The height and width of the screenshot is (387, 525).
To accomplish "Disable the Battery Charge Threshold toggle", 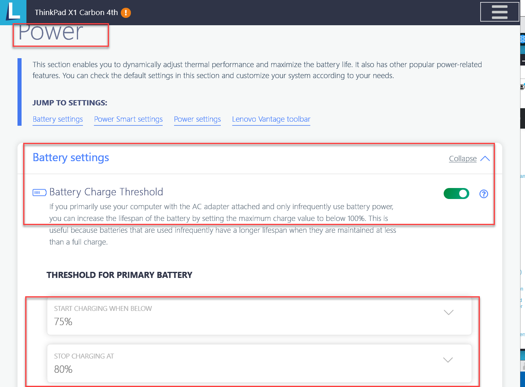I will pos(456,194).
